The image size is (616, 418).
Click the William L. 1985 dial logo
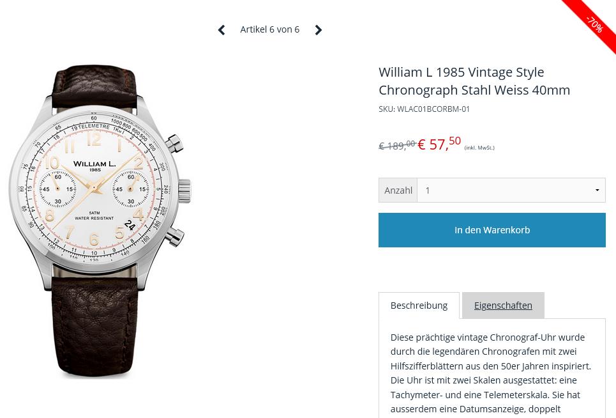(94, 166)
